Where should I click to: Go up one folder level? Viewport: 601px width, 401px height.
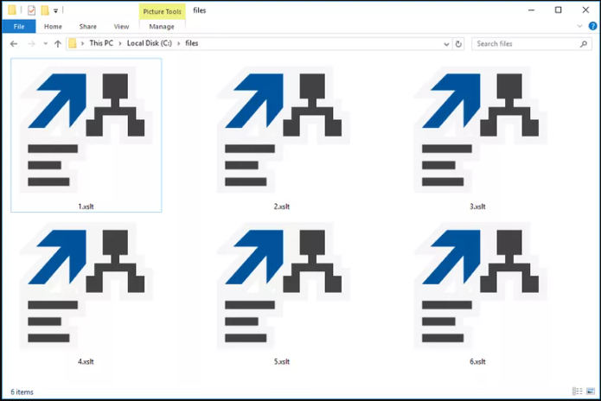[57, 44]
